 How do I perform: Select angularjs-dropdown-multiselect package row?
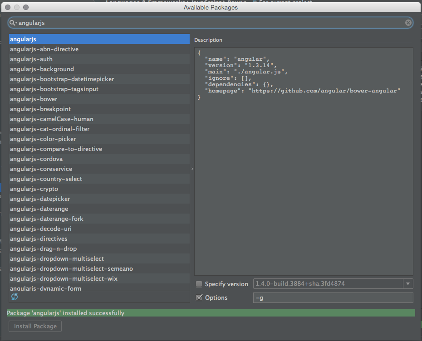pyautogui.click(x=99, y=258)
